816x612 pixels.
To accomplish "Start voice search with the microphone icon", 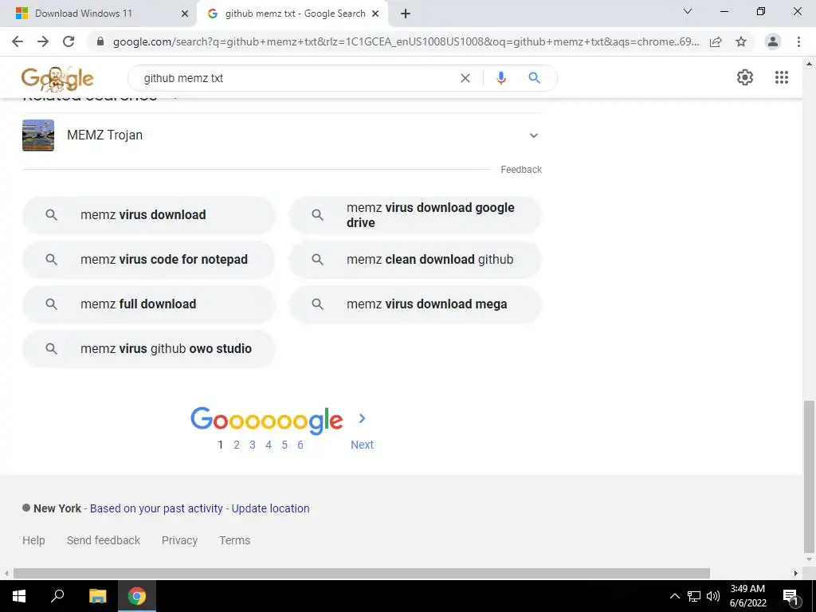I will coord(501,78).
